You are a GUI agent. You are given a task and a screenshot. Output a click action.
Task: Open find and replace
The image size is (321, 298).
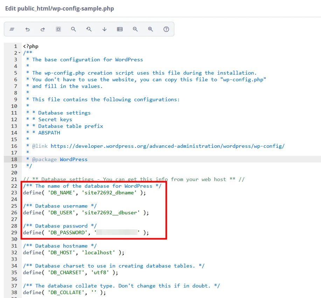tap(89, 29)
